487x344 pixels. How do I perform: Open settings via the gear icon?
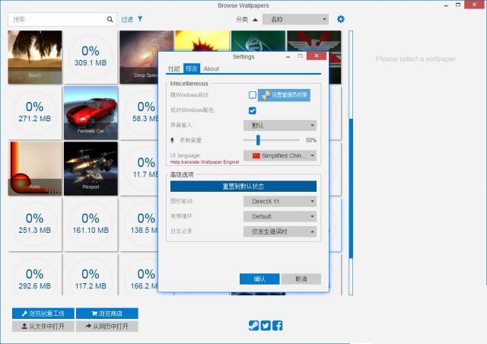coord(341,19)
